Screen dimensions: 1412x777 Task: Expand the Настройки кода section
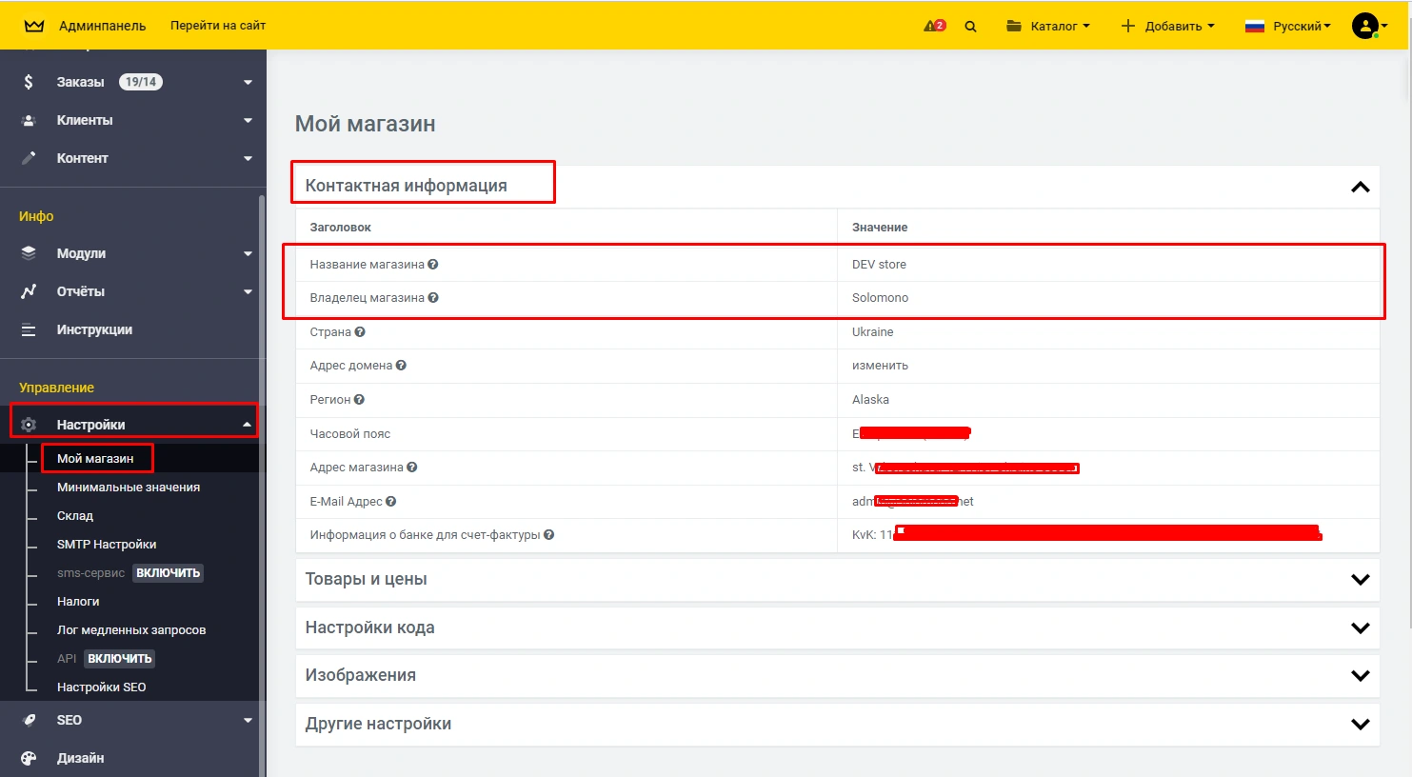click(1360, 628)
